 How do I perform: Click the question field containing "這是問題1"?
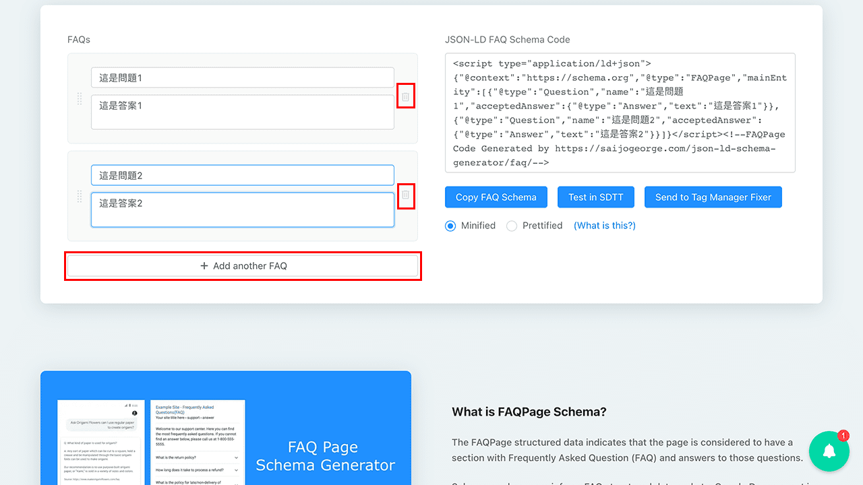[242, 77]
